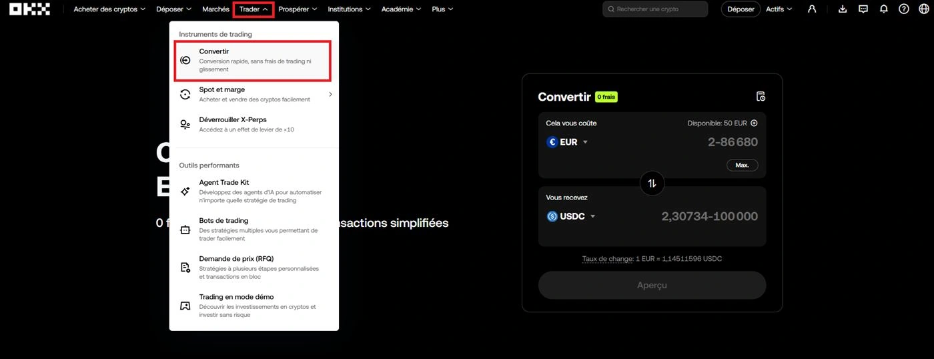Expand the Plus menu
Screen dimensions: 934x359
tap(442, 9)
